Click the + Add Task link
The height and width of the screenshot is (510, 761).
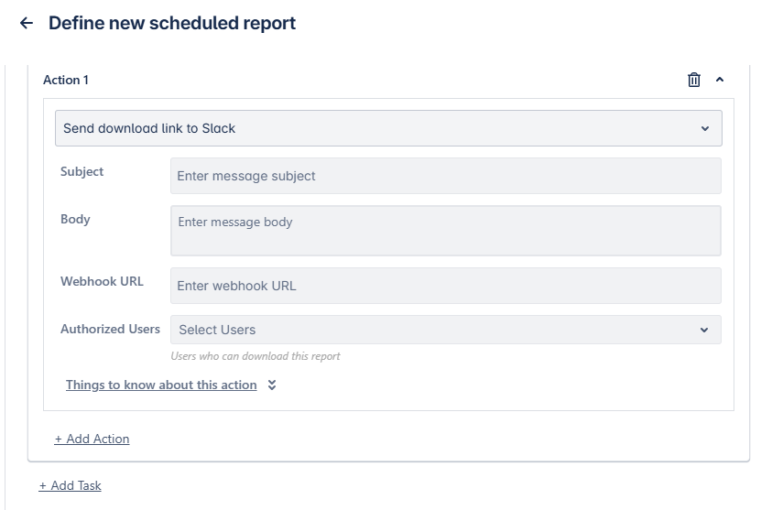click(70, 485)
